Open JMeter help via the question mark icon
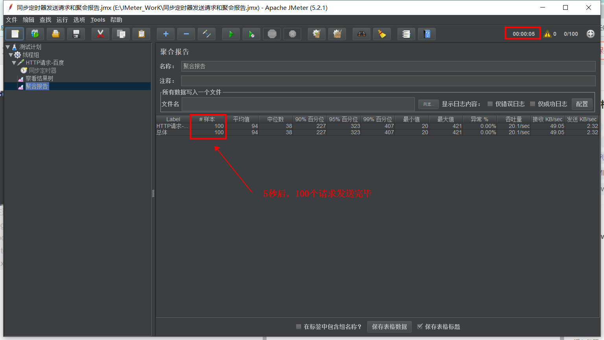 point(427,34)
